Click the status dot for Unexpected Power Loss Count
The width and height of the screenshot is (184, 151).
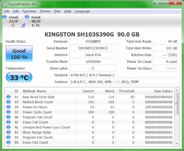pyautogui.click(x=8, y=127)
